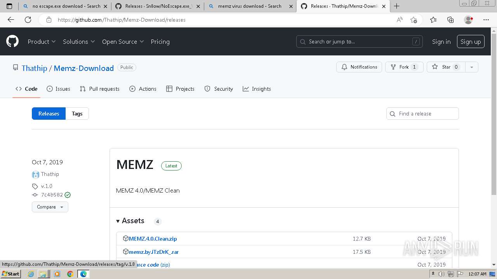
Task: Click the Sign in link
Action: coord(441,41)
